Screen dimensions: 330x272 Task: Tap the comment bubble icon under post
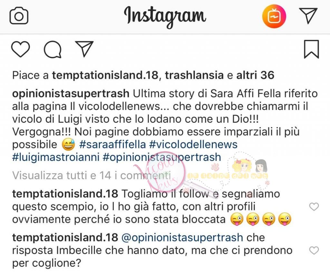coord(53,49)
